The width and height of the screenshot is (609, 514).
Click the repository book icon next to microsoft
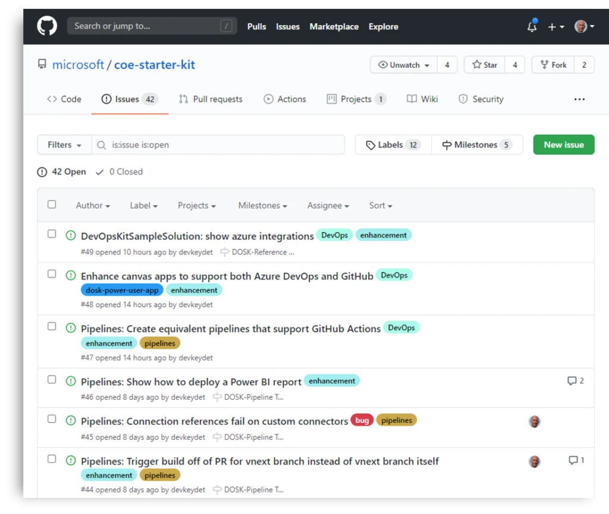click(x=42, y=64)
